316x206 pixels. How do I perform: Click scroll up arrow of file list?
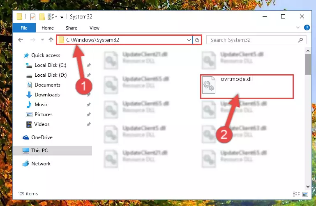[x=308, y=51]
